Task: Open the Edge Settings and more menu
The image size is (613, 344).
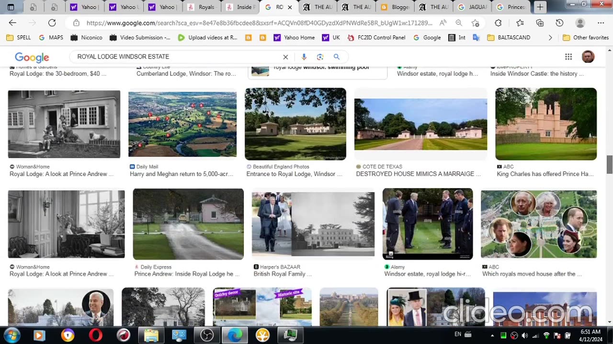Action: point(601,23)
